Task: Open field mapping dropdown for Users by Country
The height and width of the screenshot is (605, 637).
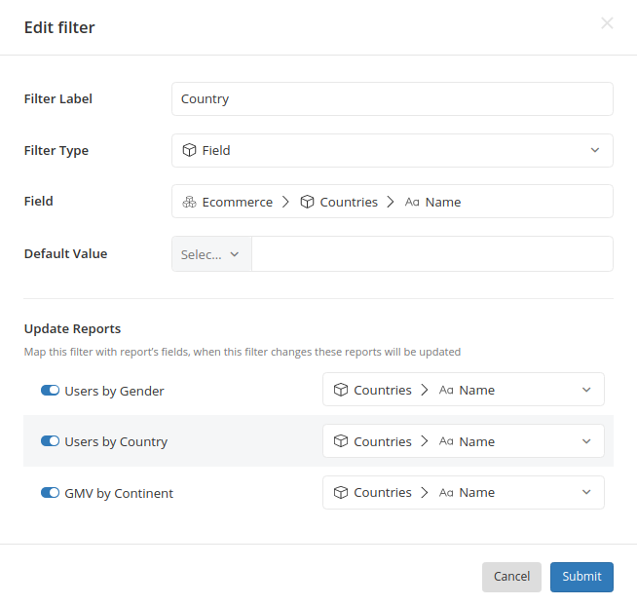Action: tap(464, 441)
